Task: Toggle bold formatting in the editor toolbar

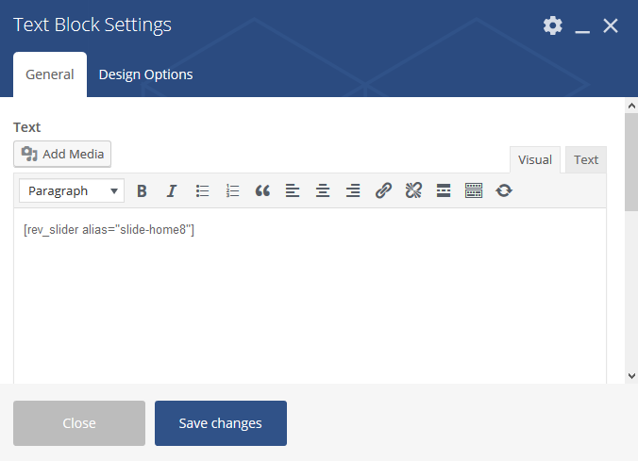Action: point(142,190)
